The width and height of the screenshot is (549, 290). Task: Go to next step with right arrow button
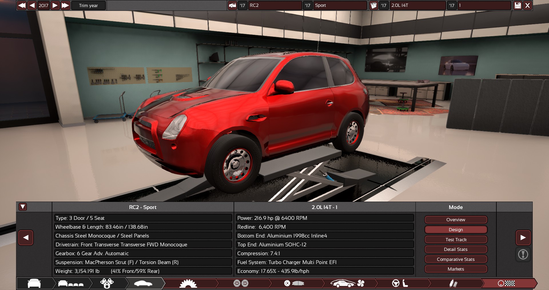click(x=523, y=238)
